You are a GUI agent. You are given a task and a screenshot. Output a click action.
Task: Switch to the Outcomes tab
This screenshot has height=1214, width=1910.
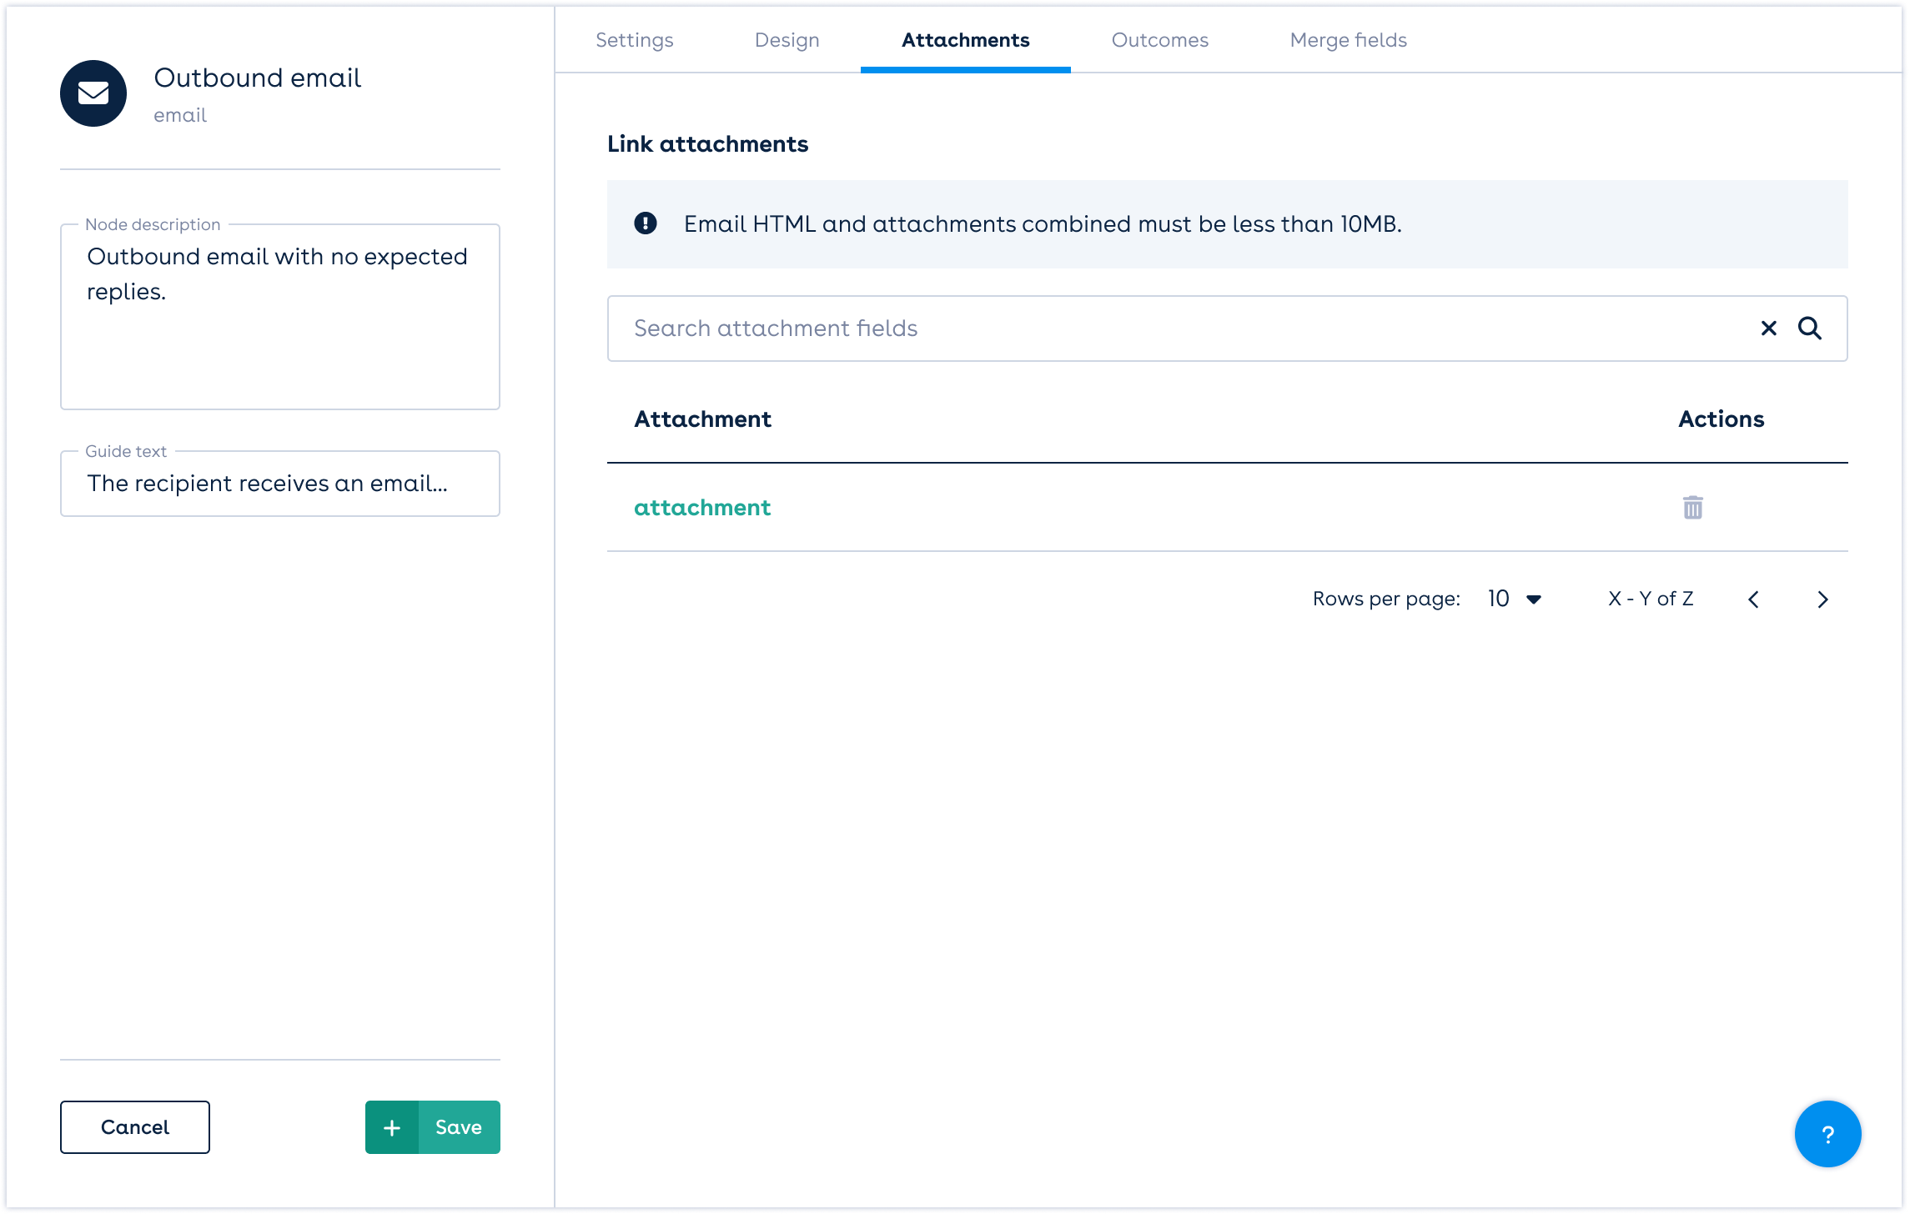click(1159, 40)
